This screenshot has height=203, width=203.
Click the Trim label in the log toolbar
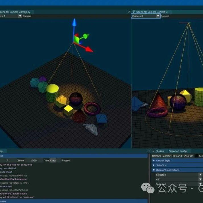(46, 161)
